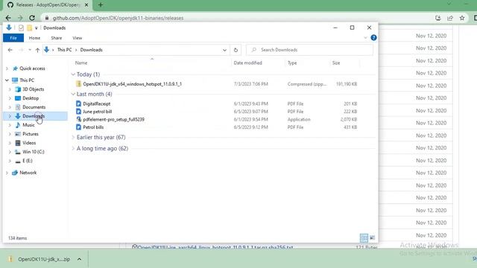Open E (E:) drive in sidebar
The height and width of the screenshot is (268, 477).
[28, 161]
